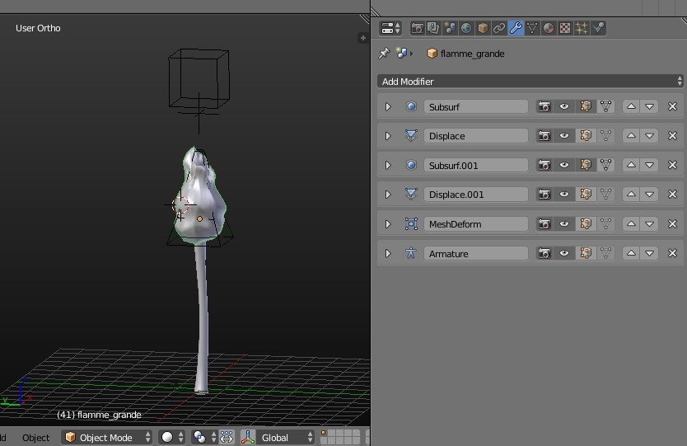Viewport: 687px width, 446px height.
Task: Move the Displace modifier up
Action: (x=631, y=136)
